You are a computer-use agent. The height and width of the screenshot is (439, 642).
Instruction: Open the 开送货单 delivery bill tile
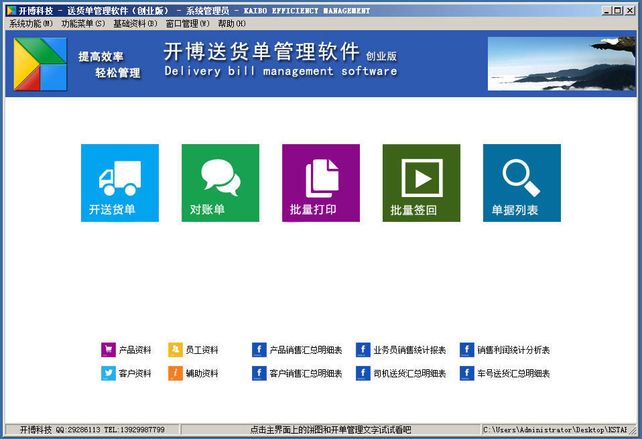coord(119,182)
